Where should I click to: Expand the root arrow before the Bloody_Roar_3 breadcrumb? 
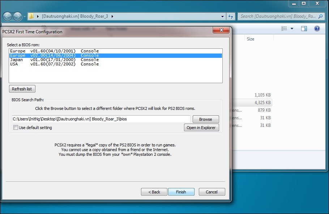click(x=38, y=16)
